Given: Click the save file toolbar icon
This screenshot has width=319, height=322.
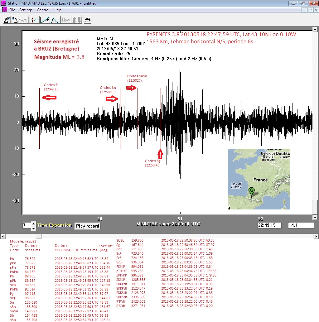Looking at the screenshot, I should pos(15,20).
